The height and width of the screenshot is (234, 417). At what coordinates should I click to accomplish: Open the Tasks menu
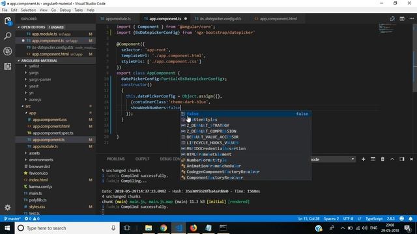coord(78,10)
